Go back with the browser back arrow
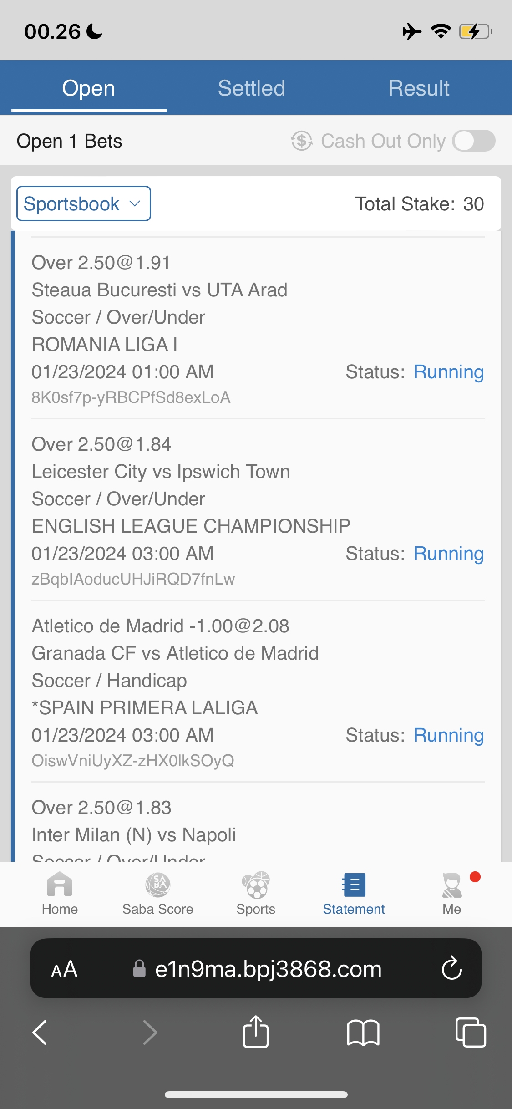This screenshot has height=1109, width=512. point(40,1033)
